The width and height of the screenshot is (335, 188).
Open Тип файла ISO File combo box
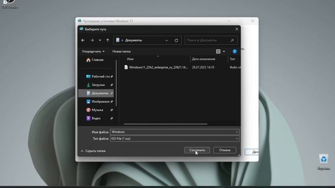pos(174,139)
